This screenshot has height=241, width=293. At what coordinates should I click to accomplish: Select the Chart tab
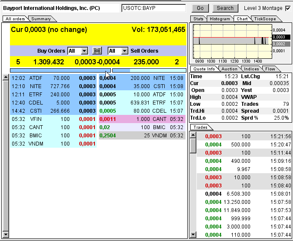(x=242, y=19)
